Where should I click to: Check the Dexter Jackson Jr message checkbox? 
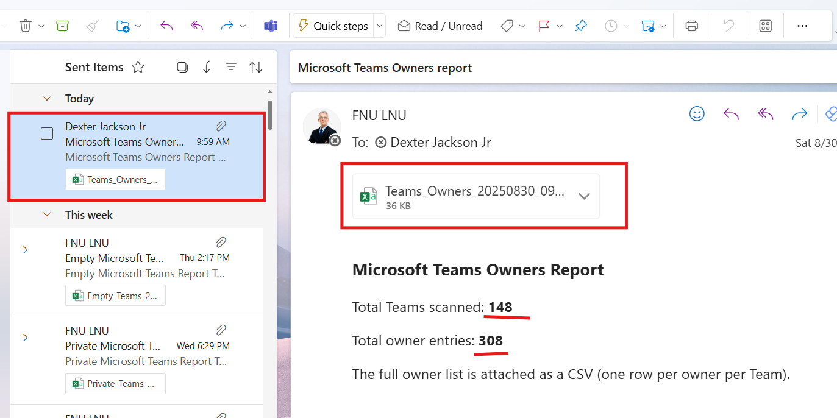point(47,133)
